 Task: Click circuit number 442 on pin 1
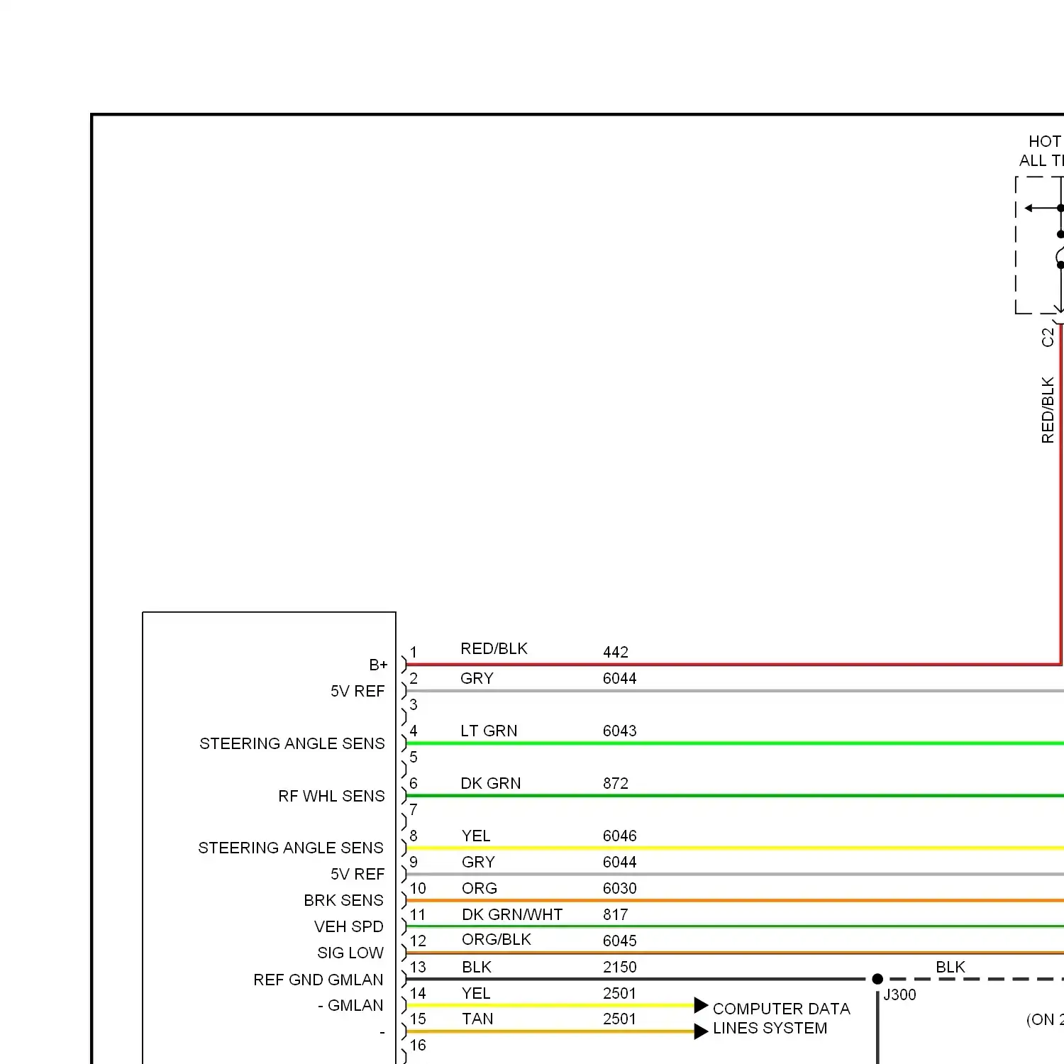[615, 652]
